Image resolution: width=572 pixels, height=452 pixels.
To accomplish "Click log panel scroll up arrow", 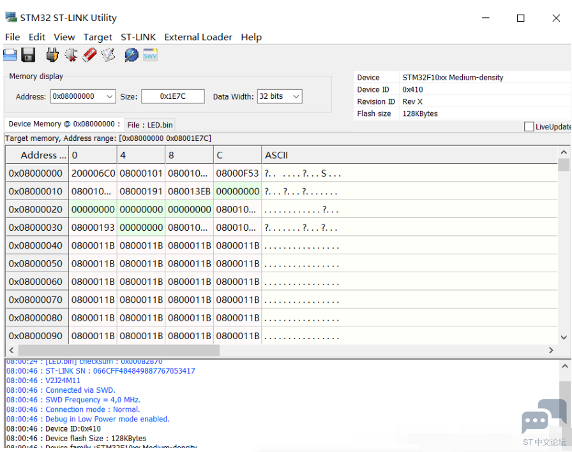I will click(x=565, y=367).
